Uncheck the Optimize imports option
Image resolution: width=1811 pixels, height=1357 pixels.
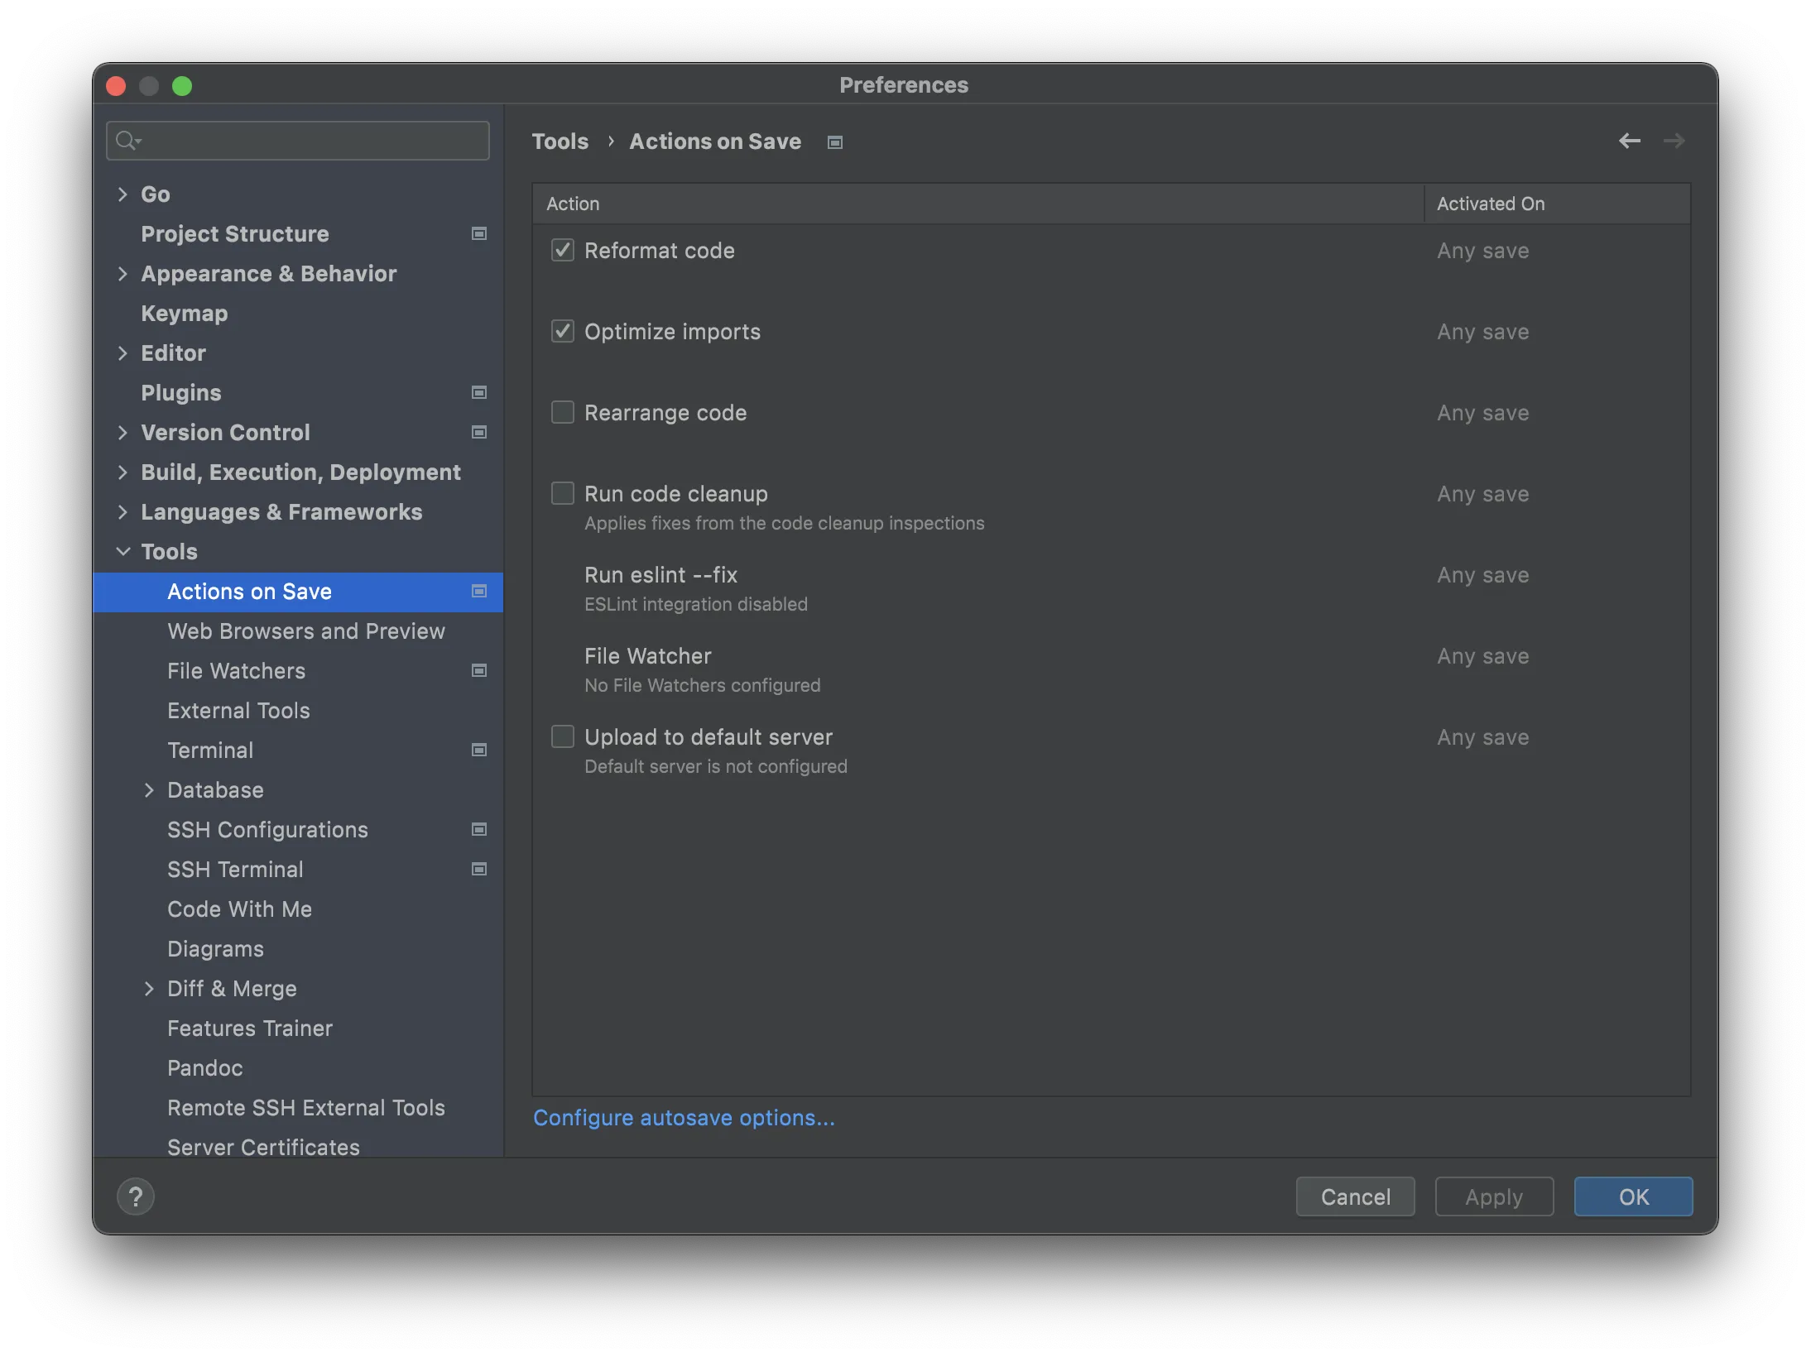click(x=563, y=331)
